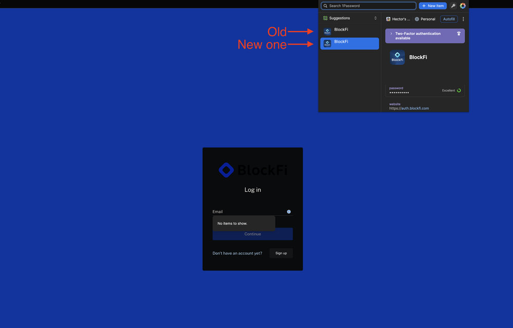Open the auth.blockfi.com website link
This screenshot has height=328, width=513.
tap(409, 108)
